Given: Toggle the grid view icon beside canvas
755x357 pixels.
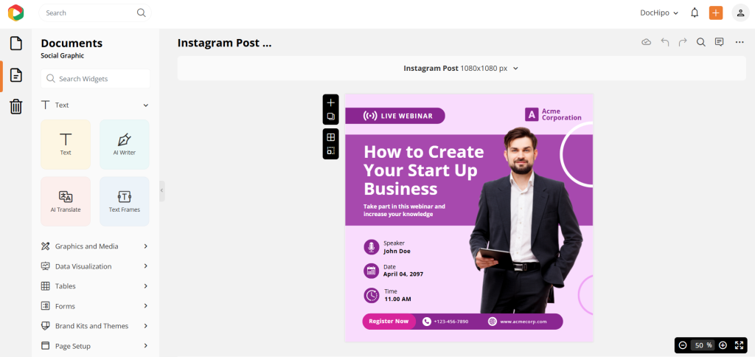Looking at the screenshot, I should (331, 137).
